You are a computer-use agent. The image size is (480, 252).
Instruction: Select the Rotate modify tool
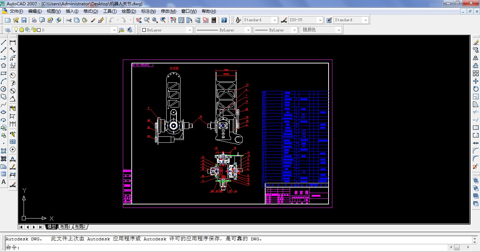click(476, 89)
